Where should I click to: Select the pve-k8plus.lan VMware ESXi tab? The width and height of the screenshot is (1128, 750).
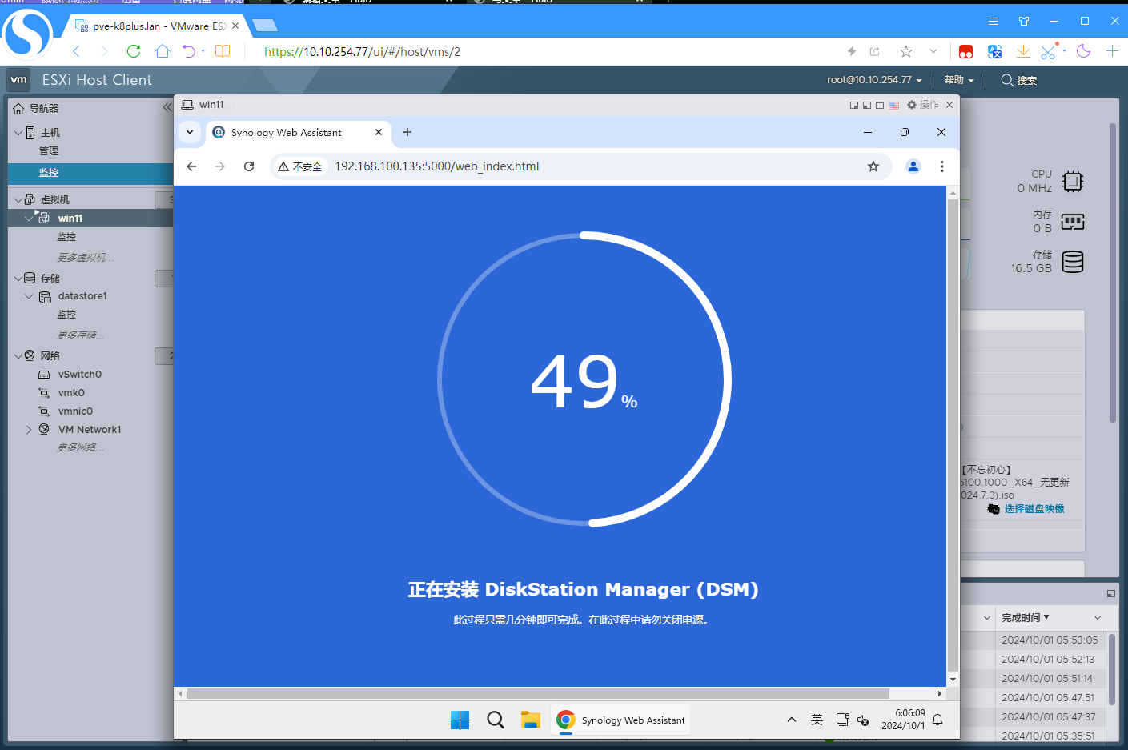click(x=158, y=26)
